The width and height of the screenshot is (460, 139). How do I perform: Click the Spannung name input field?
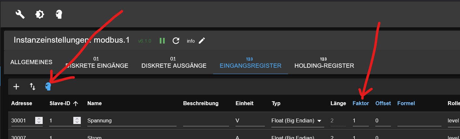pyautogui.click(x=132, y=120)
